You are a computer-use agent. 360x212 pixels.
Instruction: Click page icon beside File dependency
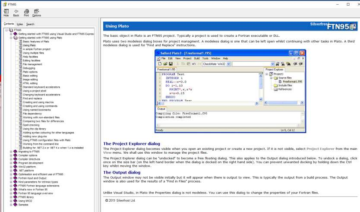click(x=20, y=114)
